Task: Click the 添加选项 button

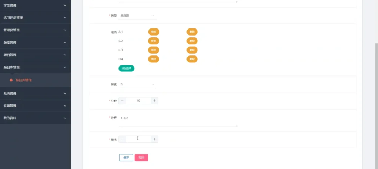Action: click(126, 68)
